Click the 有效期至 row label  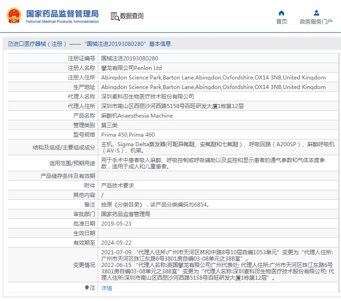coord(84,243)
